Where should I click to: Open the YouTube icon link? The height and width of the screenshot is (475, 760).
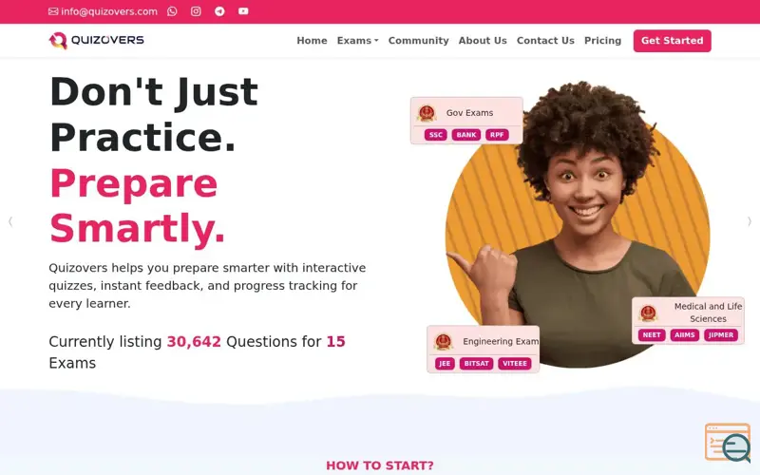pyautogui.click(x=243, y=11)
